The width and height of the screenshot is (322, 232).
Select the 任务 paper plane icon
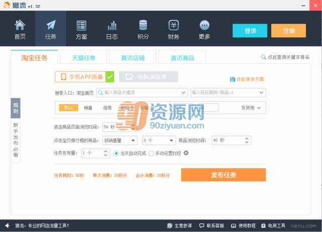click(x=51, y=25)
